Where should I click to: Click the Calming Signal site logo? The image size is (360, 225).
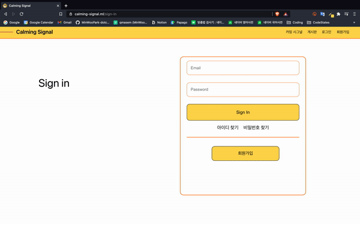pos(34,32)
